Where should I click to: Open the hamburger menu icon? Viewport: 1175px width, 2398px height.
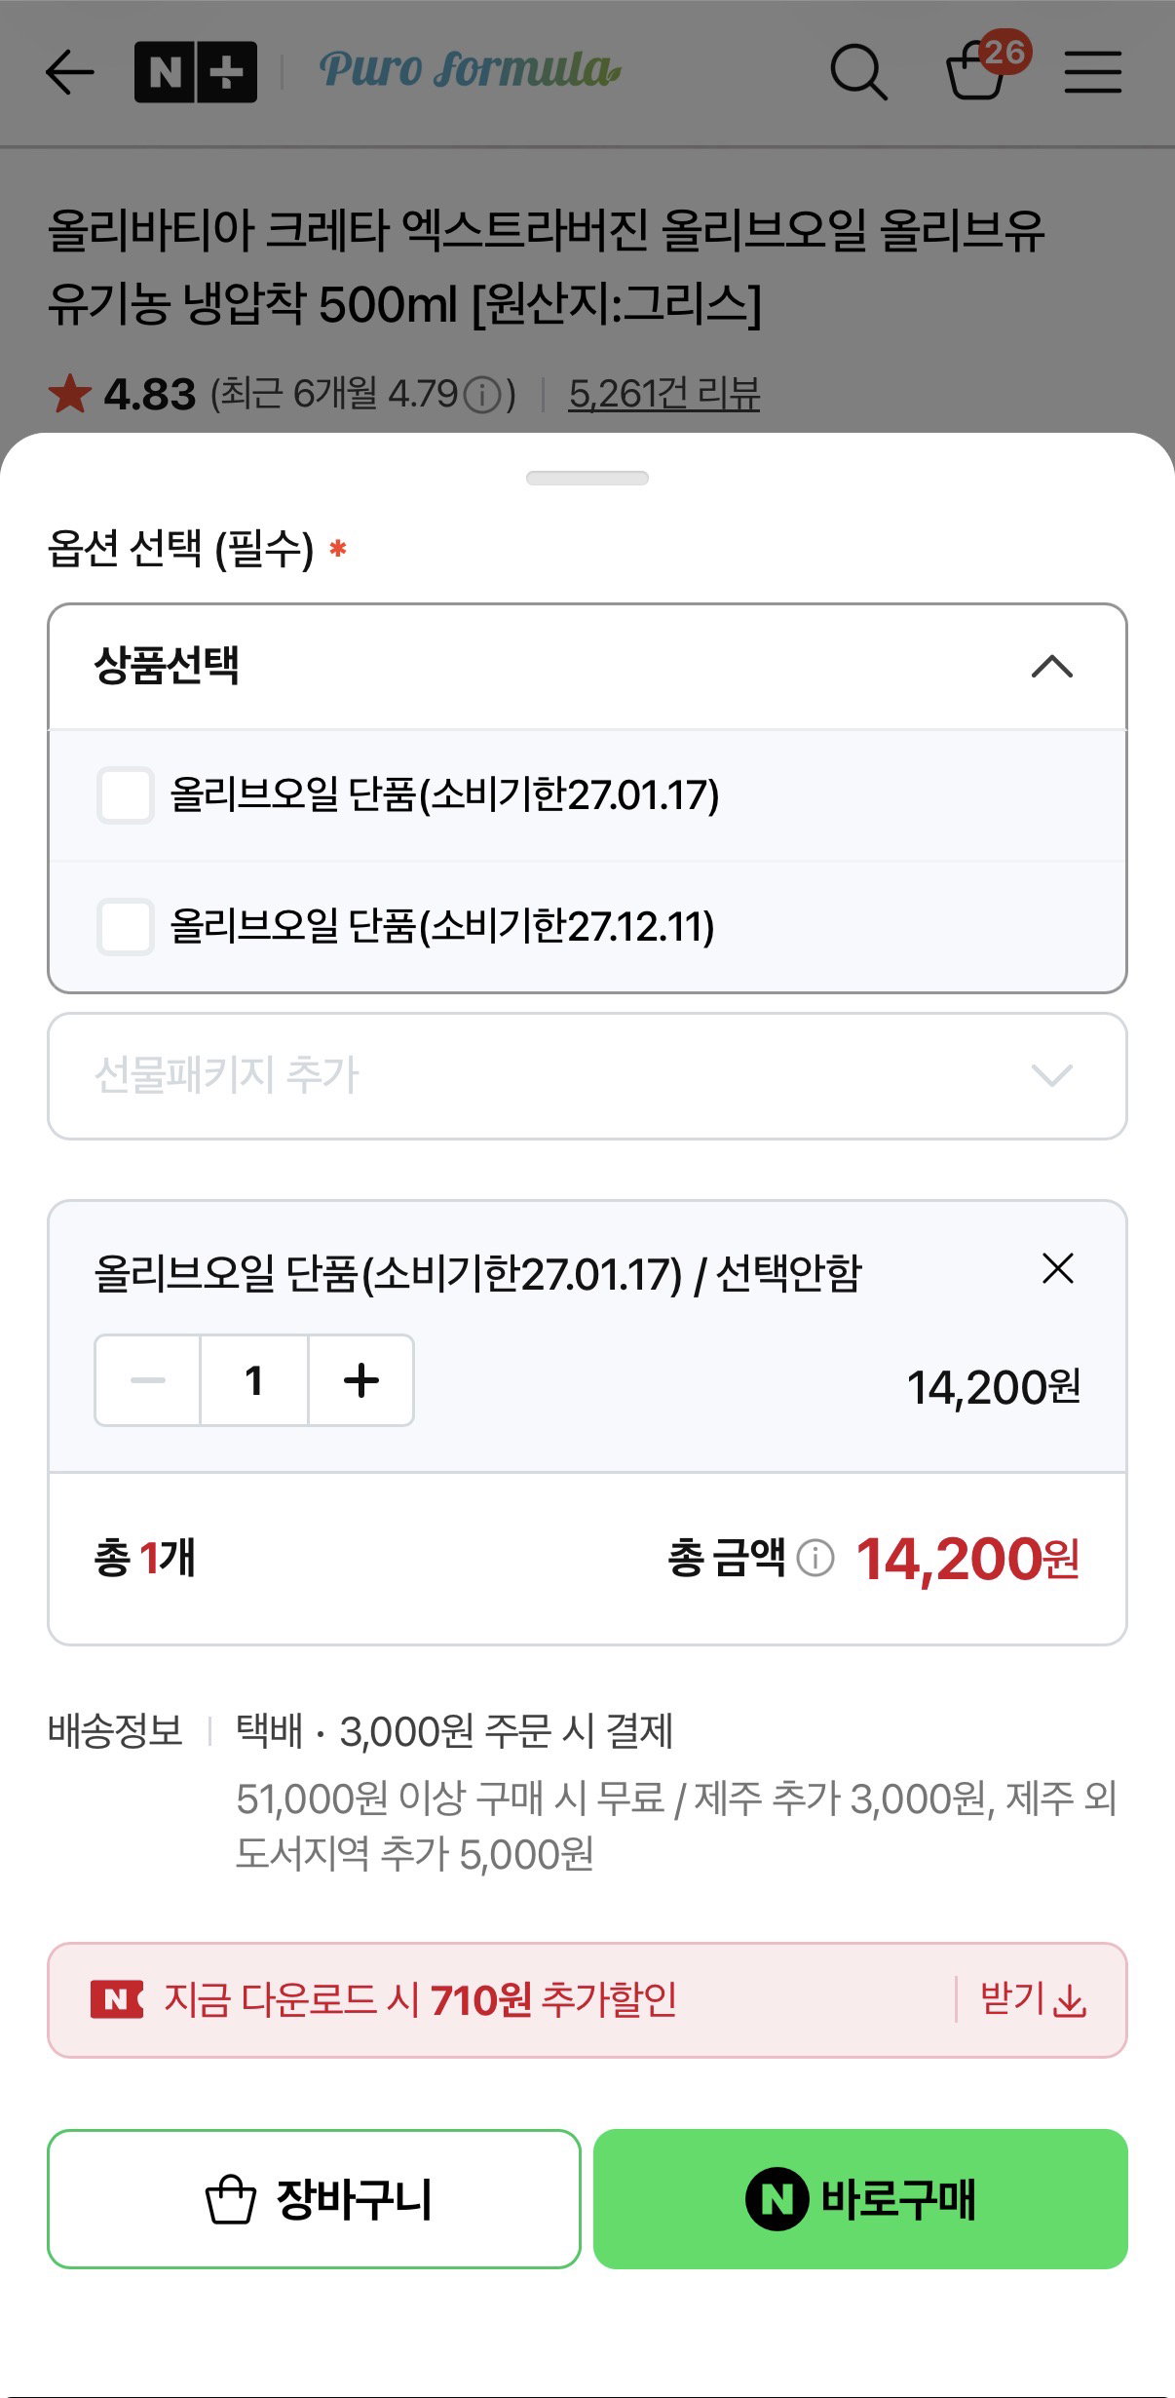(x=1093, y=72)
